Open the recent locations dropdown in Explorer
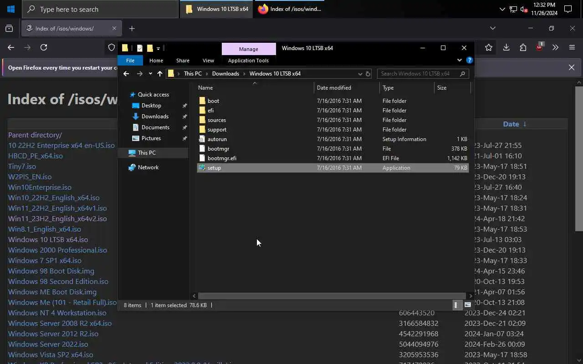 pos(150,74)
